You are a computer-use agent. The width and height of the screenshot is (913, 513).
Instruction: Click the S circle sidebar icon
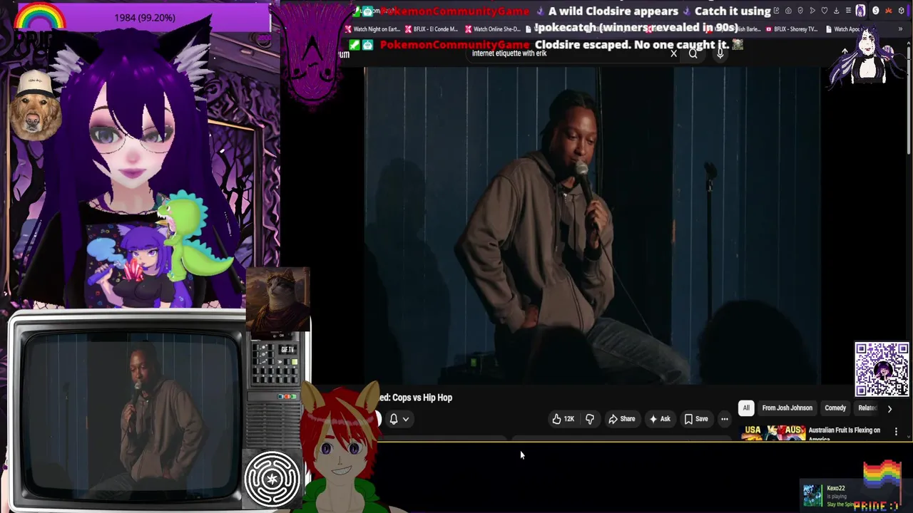(876, 11)
